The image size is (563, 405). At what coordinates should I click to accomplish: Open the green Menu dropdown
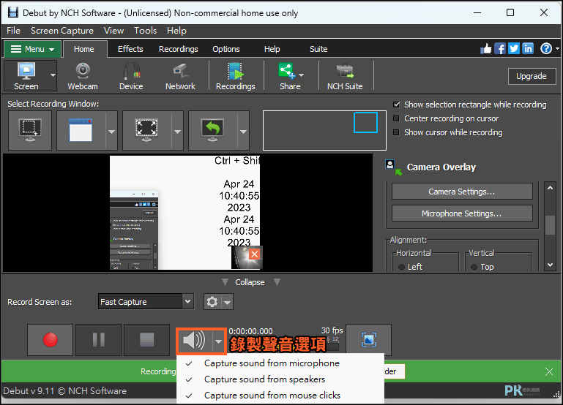(x=32, y=49)
